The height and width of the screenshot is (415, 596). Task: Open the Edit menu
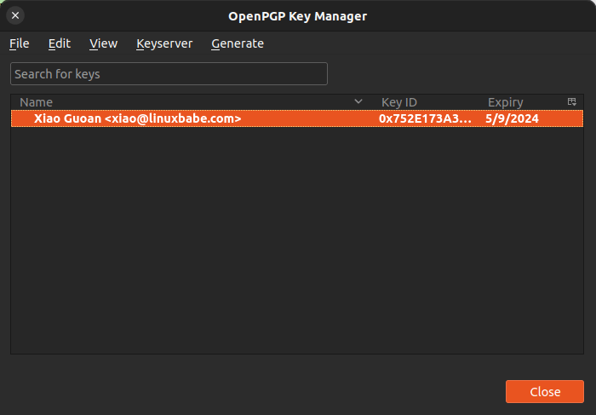click(x=60, y=43)
